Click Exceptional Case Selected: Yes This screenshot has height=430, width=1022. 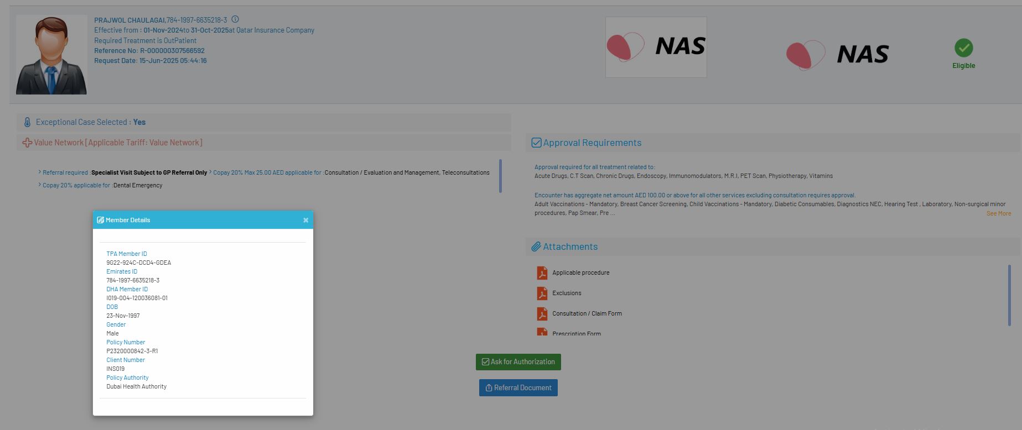91,122
